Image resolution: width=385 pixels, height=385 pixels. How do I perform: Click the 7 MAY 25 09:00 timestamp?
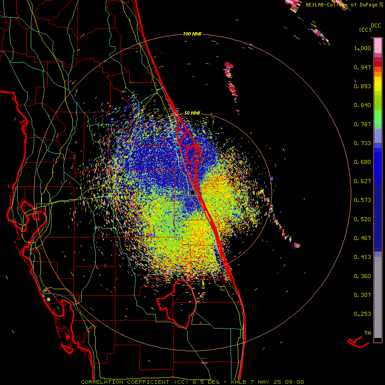(277, 382)
